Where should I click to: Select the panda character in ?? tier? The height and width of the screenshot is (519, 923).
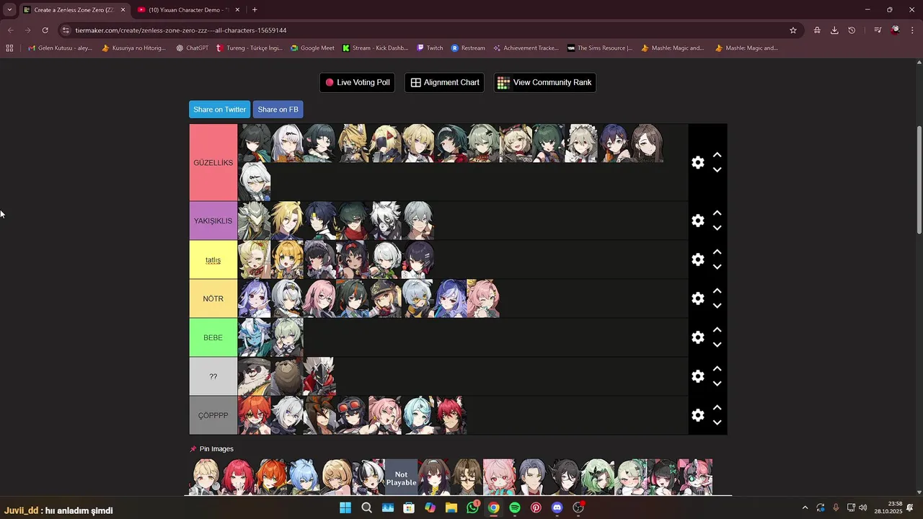(255, 376)
